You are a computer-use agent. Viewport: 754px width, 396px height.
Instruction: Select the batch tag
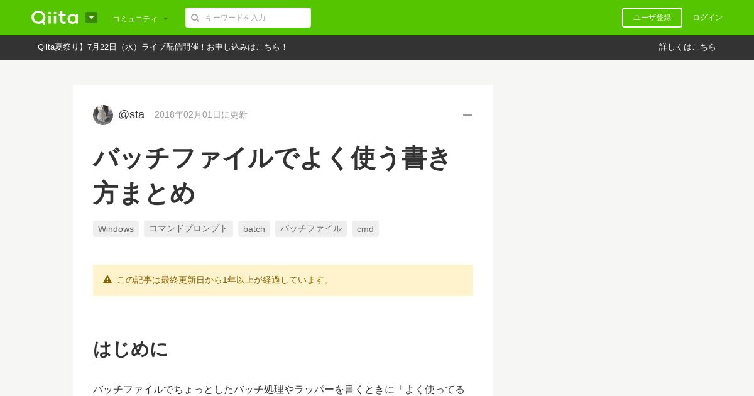coord(254,229)
